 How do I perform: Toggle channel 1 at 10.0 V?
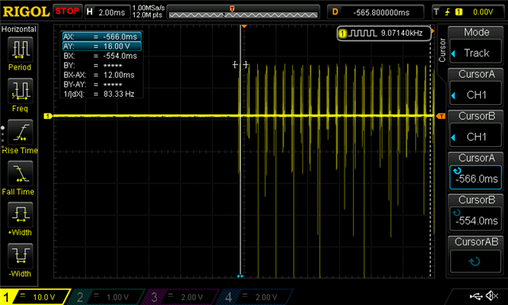coord(35,297)
